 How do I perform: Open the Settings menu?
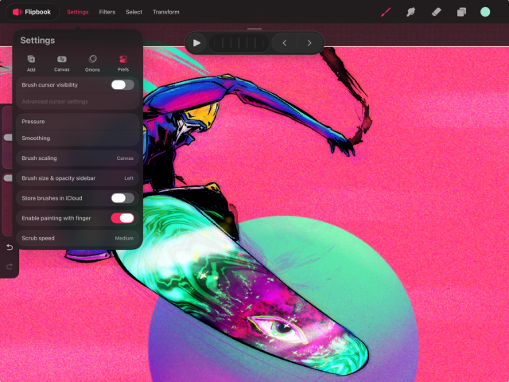78,12
